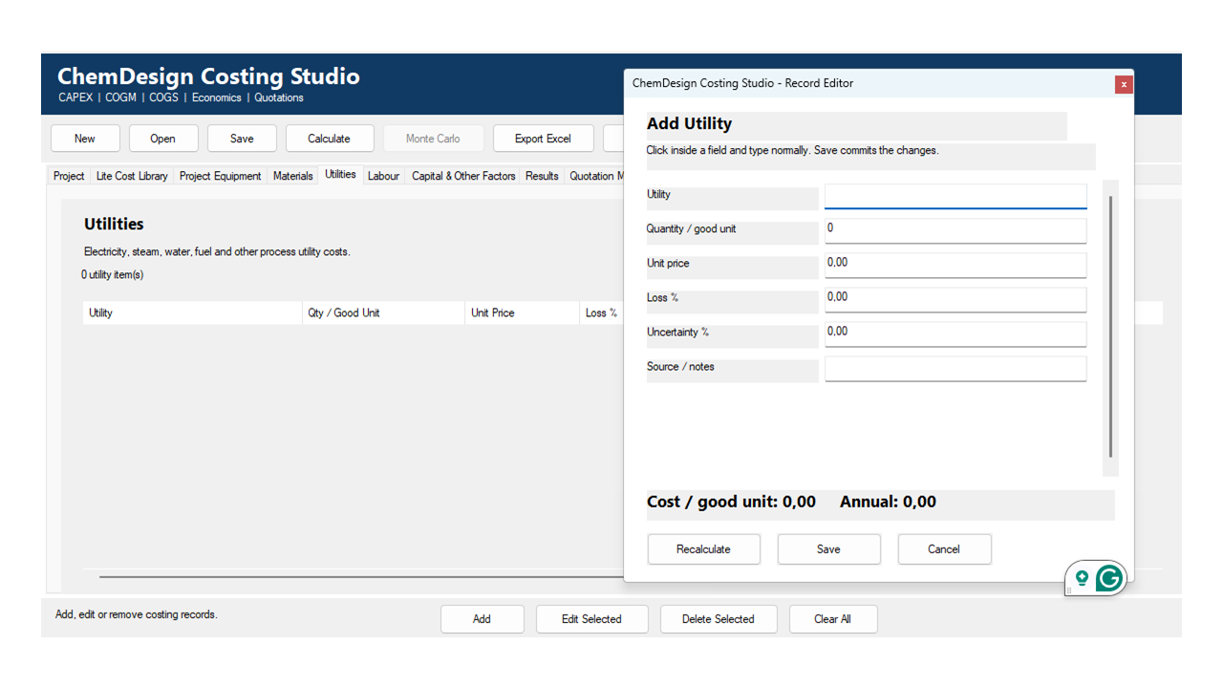Save the project from the main toolbar
Screen dimensions: 1223x688
coord(242,139)
